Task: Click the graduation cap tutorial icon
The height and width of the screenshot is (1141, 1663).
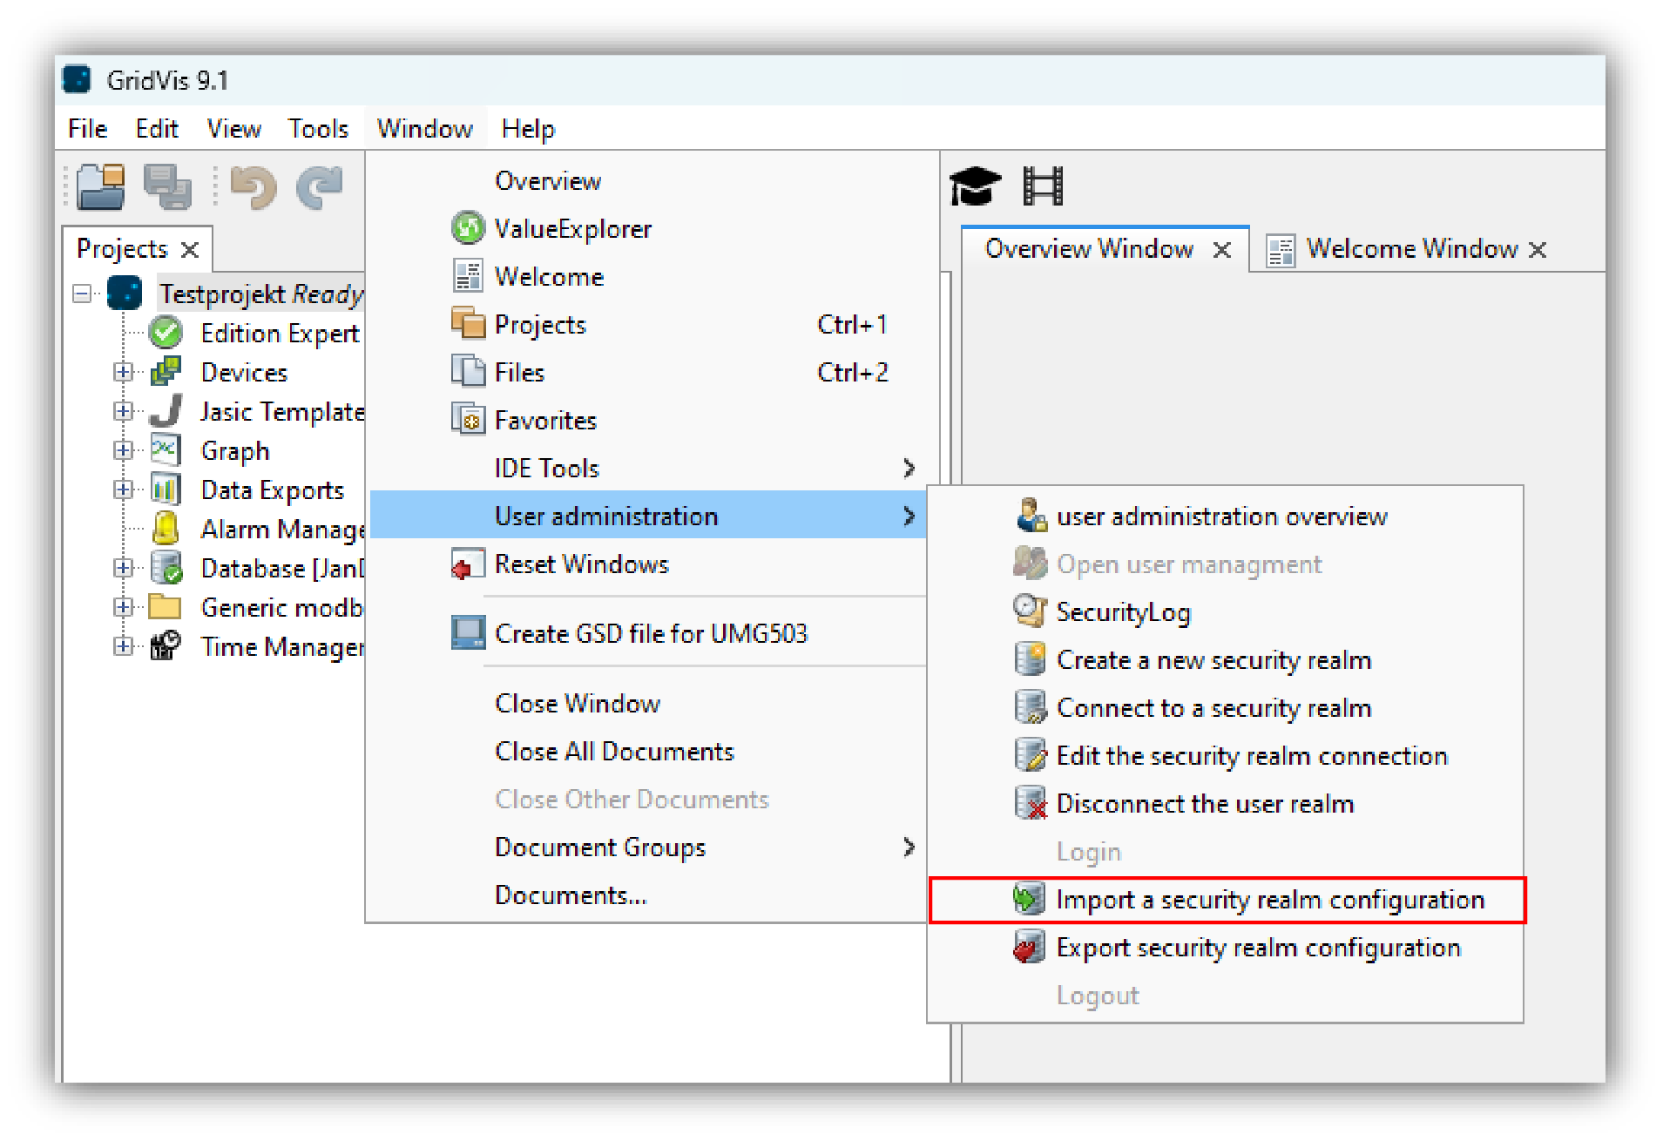Action: click(975, 184)
